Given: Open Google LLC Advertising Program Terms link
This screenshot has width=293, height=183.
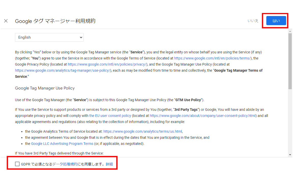Looking at the screenshot, I should 62,144.
